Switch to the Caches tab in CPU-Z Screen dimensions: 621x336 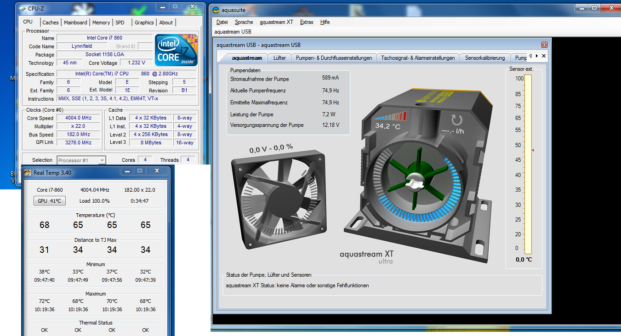coord(51,23)
